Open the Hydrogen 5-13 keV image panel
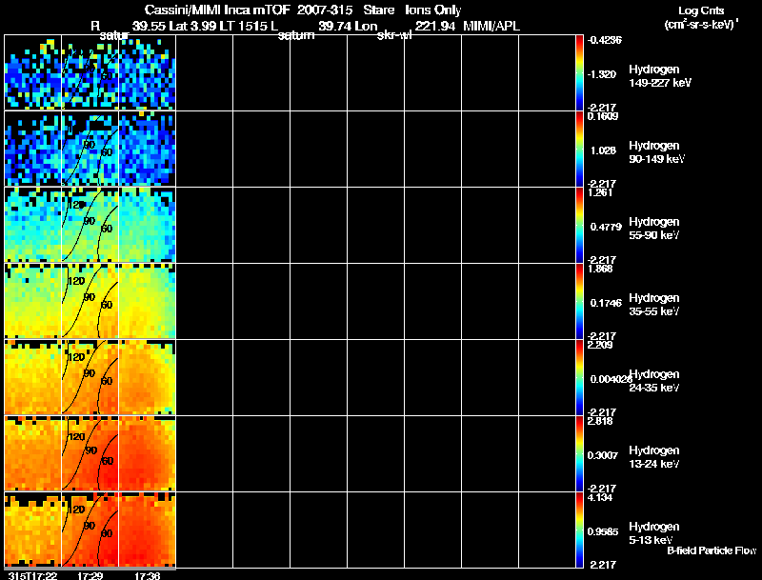Viewport: 762px width, 580px height. [90, 530]
